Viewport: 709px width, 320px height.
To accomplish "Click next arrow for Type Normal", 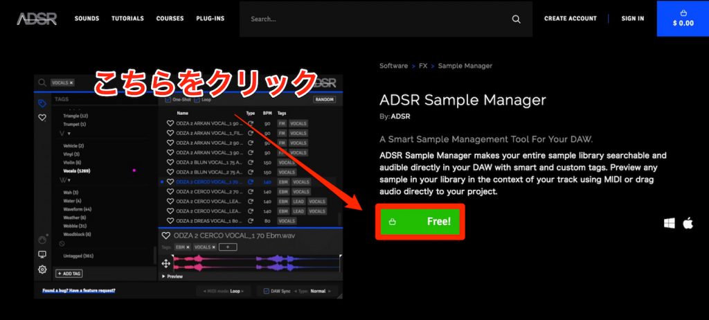I will [x=329, y=291].
